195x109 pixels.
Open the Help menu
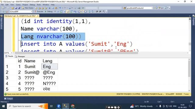[53, 5]
